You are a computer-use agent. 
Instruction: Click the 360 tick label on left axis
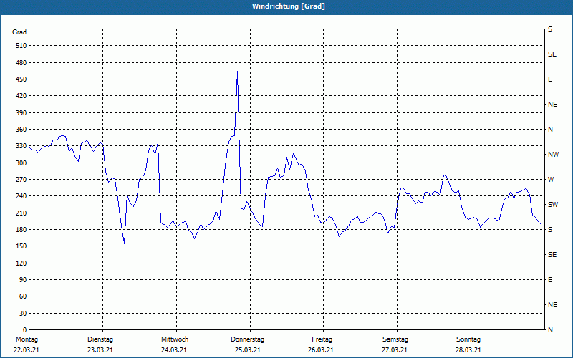point(20,130)
